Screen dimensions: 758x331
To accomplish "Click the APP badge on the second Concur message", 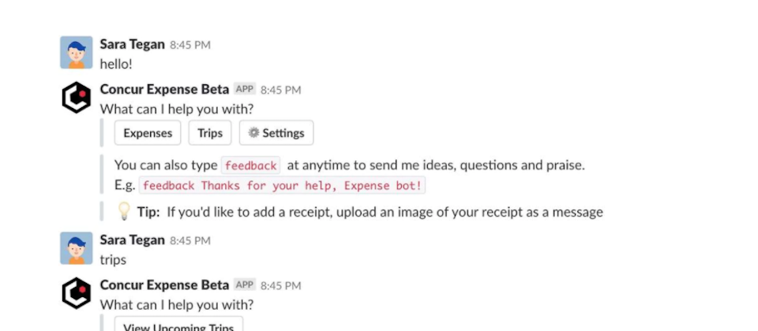I will coord(245,285).
